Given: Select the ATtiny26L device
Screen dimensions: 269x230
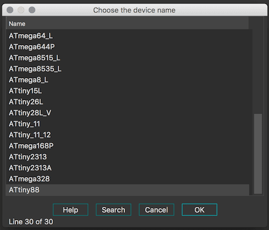Looking at the screenshot, I should [x=127, y=102].
